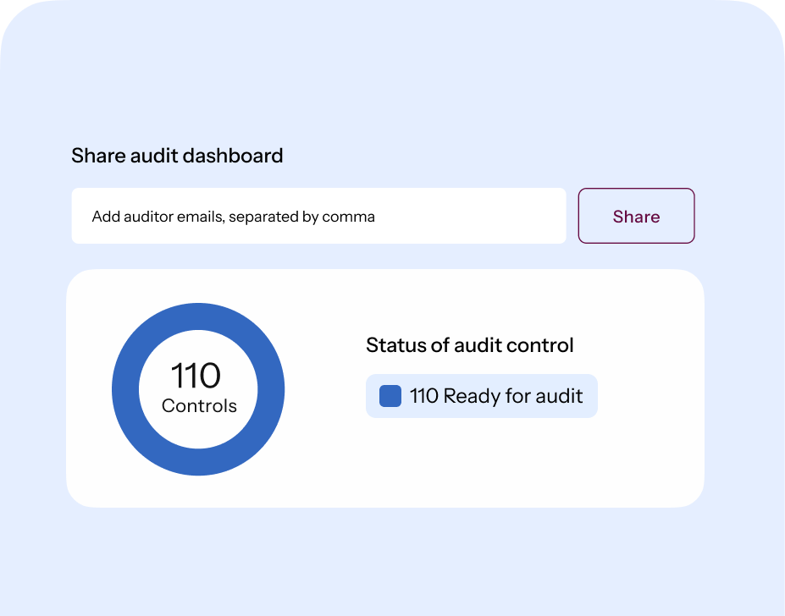Click the Status of audit control heading
This screenshot has height=616, width=785.
tap(469, 345)
